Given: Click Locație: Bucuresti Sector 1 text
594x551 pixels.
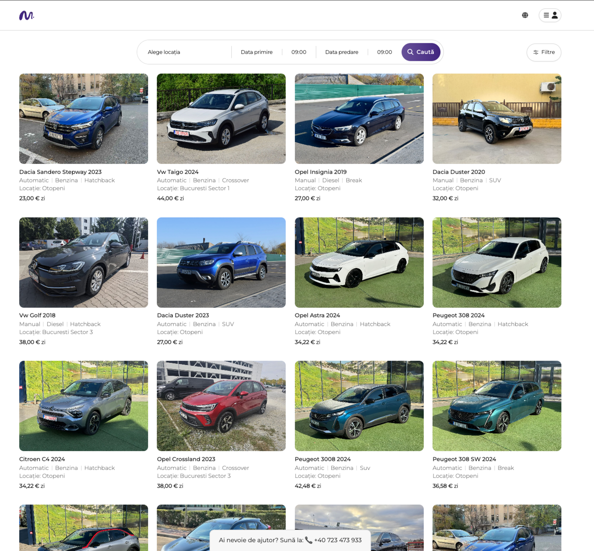Looking at the screenshot, I should pyautogui.click(x=193, y=188).
